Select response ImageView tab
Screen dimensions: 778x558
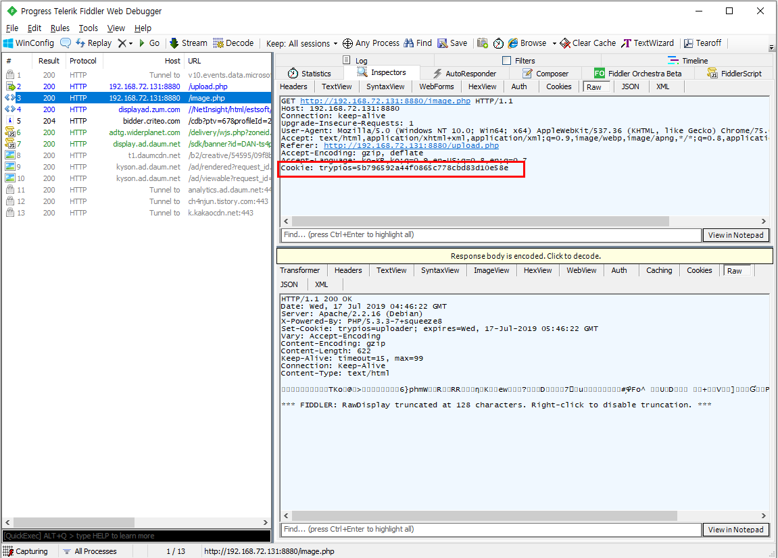pyautogui.click(x=491, y=270)
